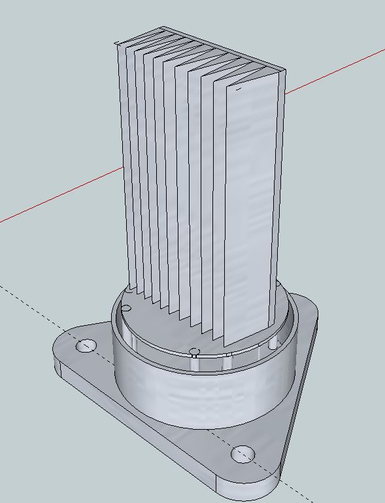This screenshot has width=385, height=503.
Task: Click the small left hole on circular disc
Action: coord(126,309)
